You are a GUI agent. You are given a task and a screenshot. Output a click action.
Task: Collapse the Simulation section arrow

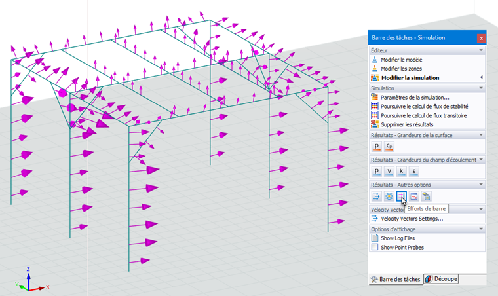tap(481, 88)
